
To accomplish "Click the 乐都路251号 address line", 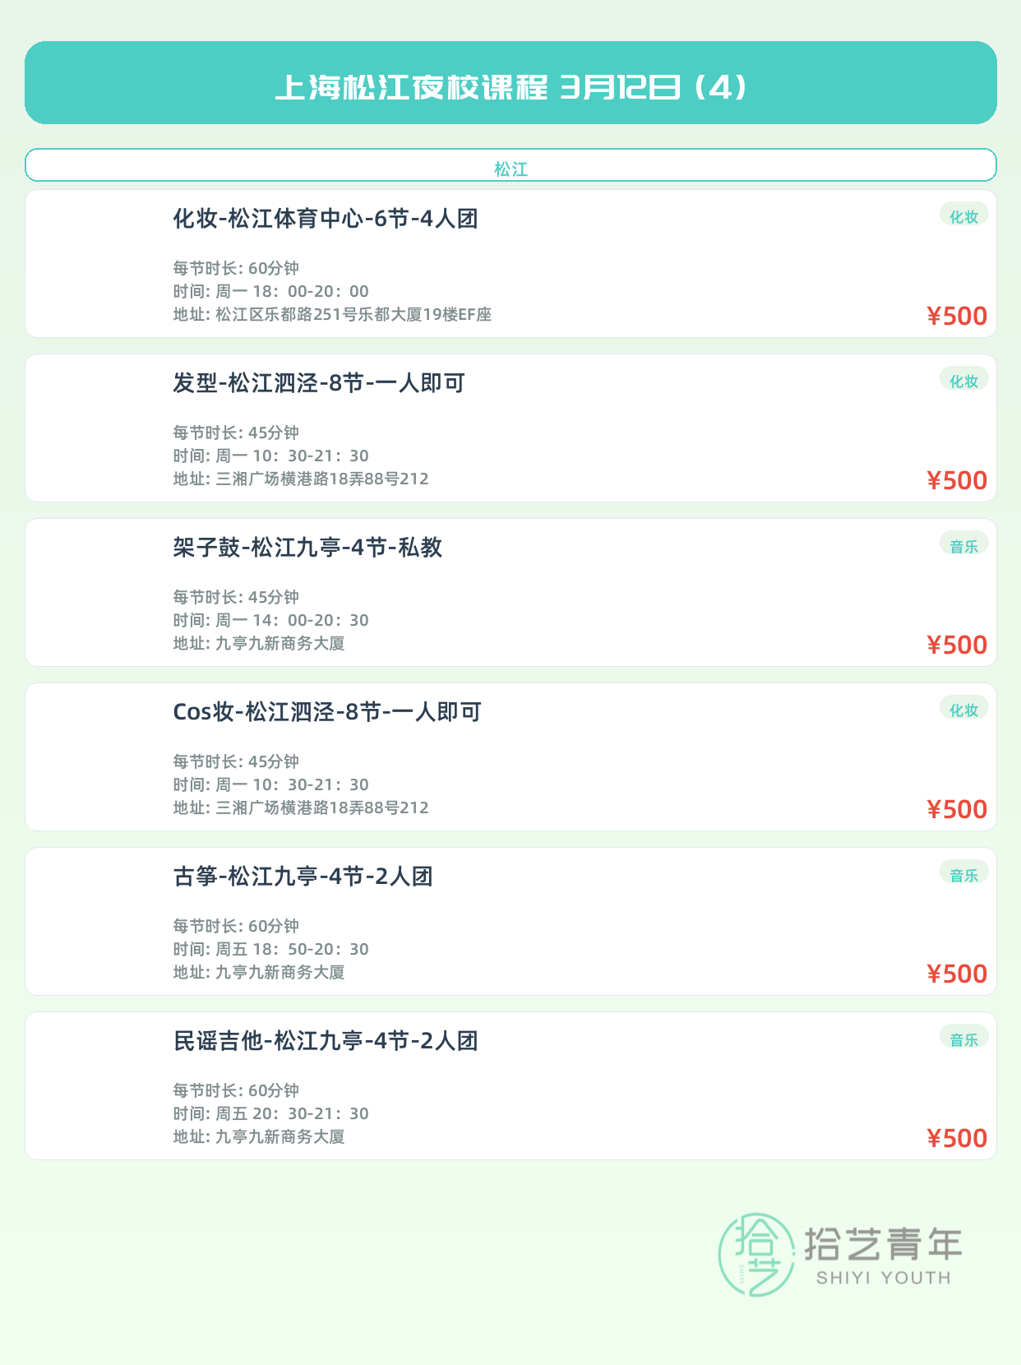I will tap(332, 314).
